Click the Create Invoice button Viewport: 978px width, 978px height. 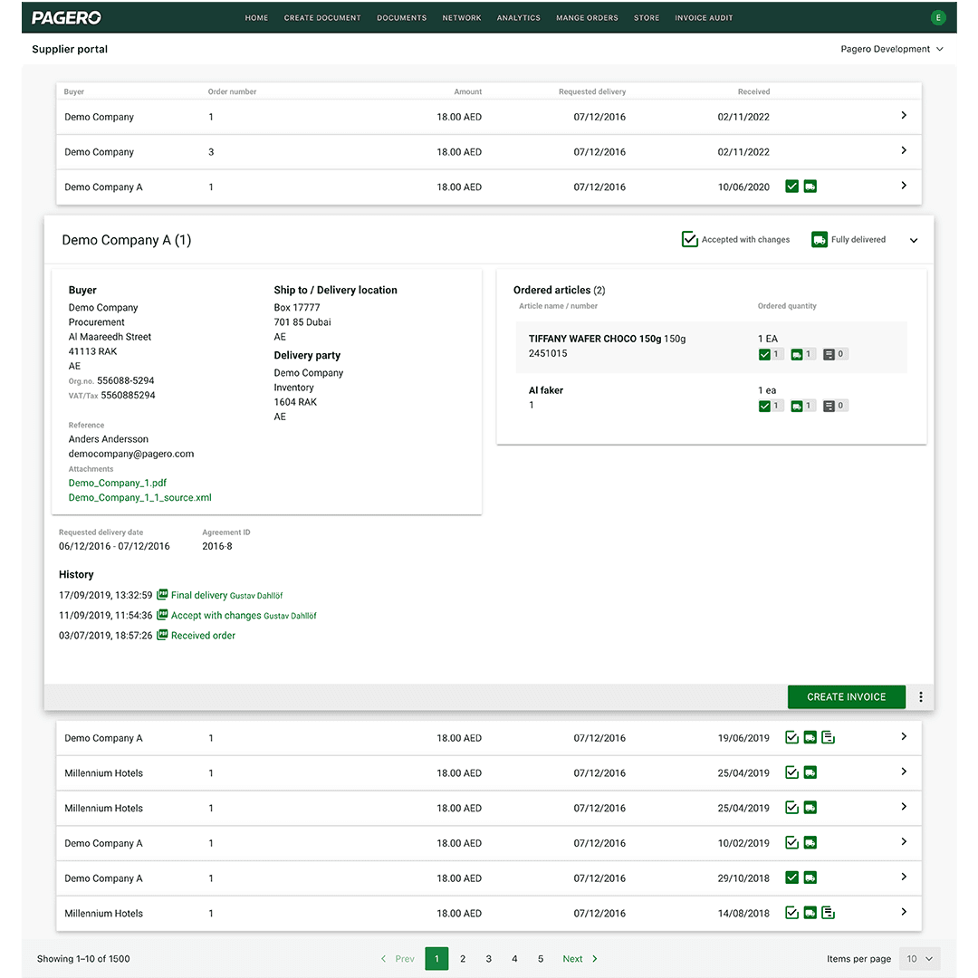(x=847, y=696)
